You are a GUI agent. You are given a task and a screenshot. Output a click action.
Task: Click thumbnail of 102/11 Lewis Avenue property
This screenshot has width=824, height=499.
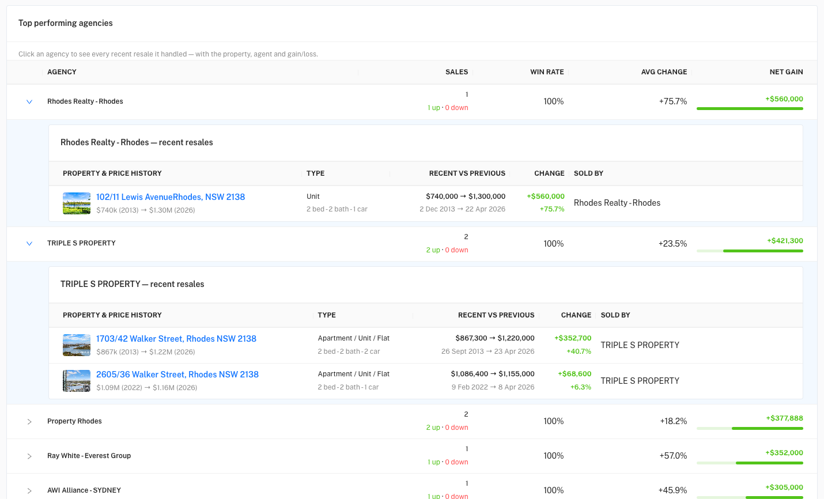click(77, 203)
